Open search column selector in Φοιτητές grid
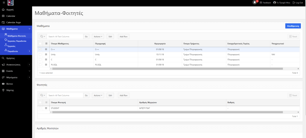Screen dimensions: 306x138 (x=42, y=95)
